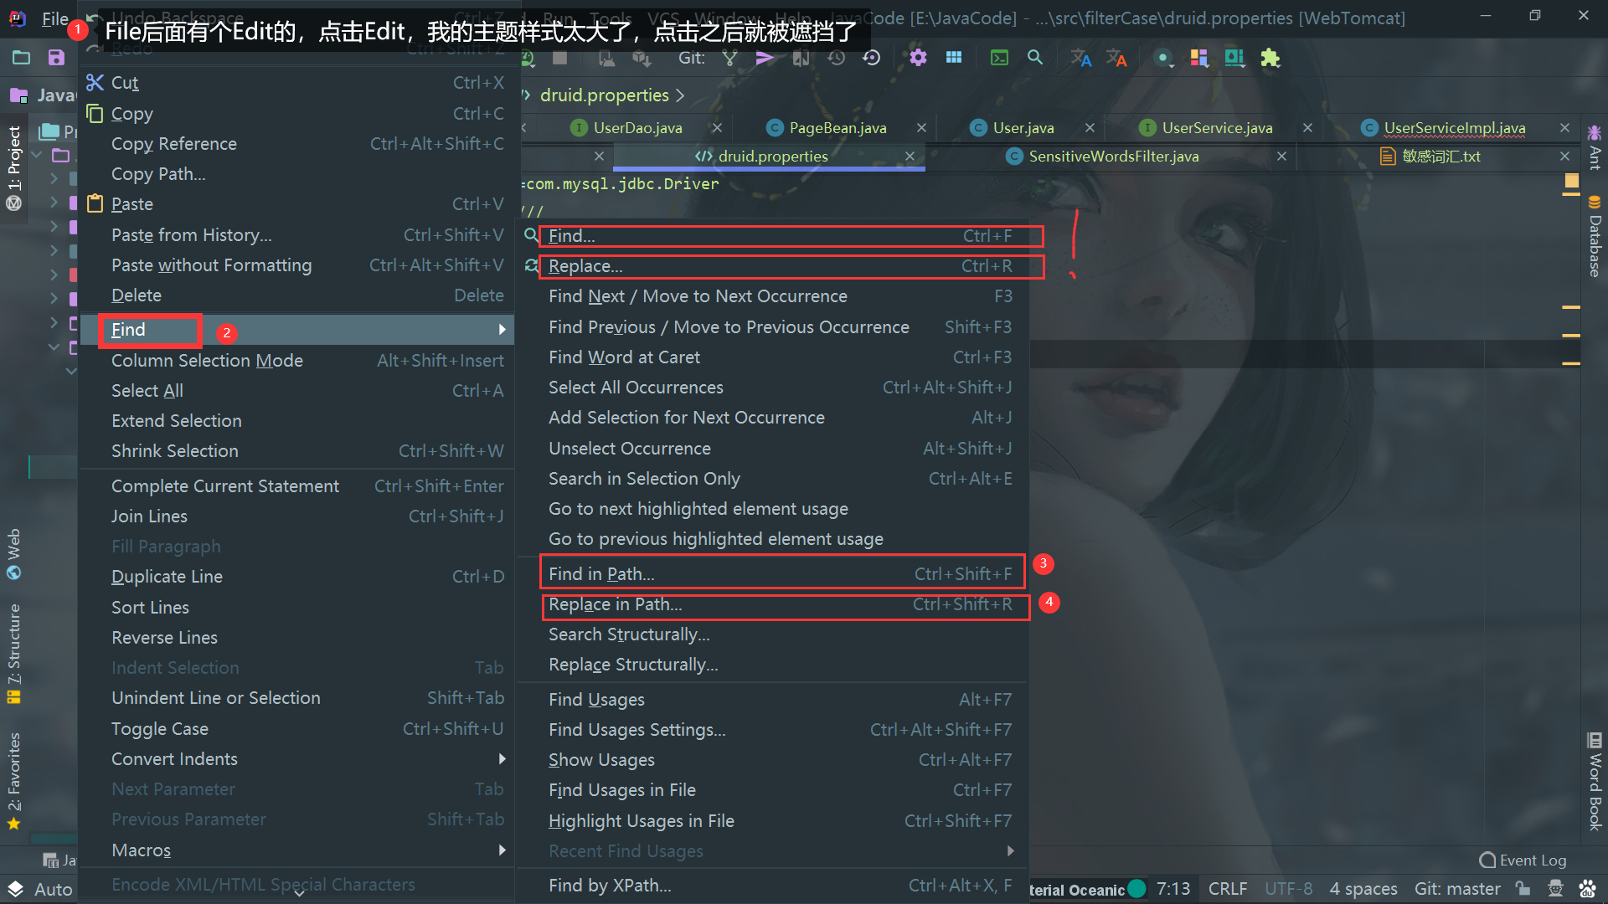Click the Search Everywhere magnifier icon
Viewport: 1608px width, 904px height.
coord(1035,58)
